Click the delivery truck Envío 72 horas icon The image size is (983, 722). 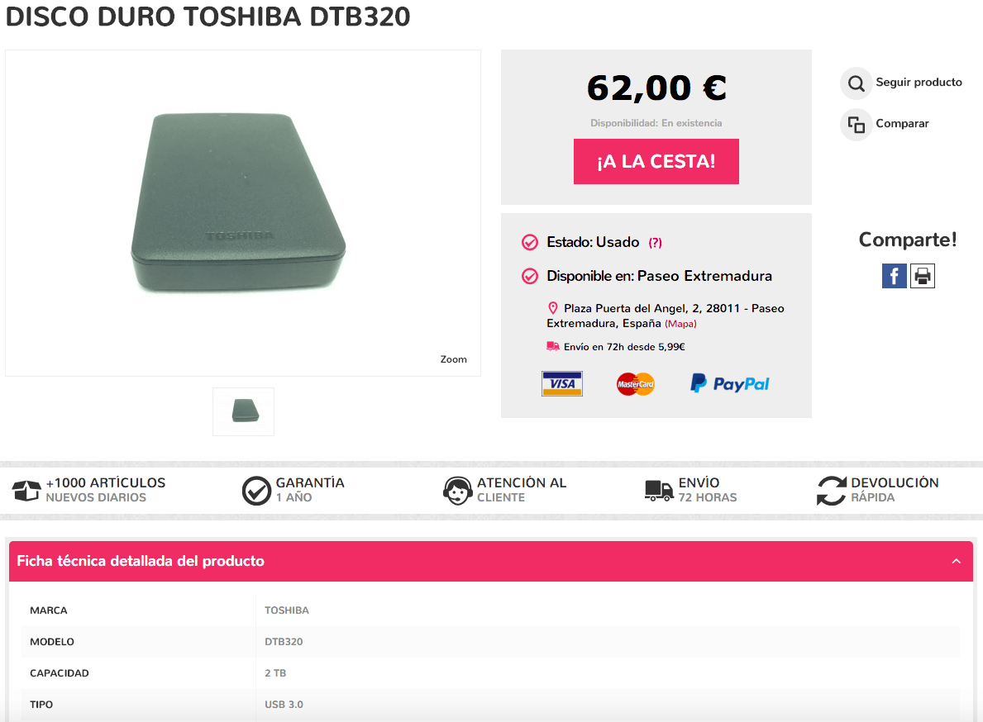coord(659,491)
